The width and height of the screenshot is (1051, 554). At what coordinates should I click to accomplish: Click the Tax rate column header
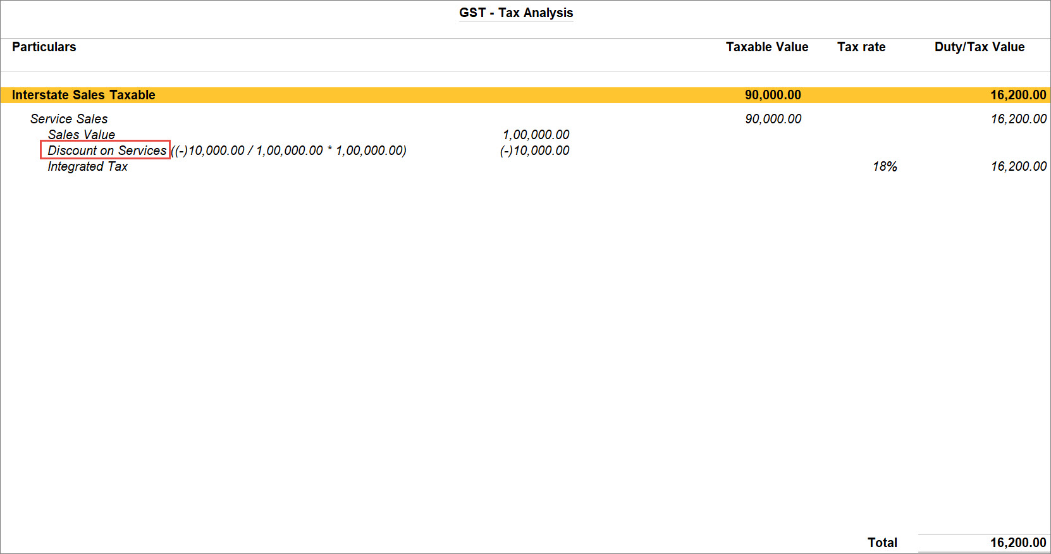click(861, 47)
